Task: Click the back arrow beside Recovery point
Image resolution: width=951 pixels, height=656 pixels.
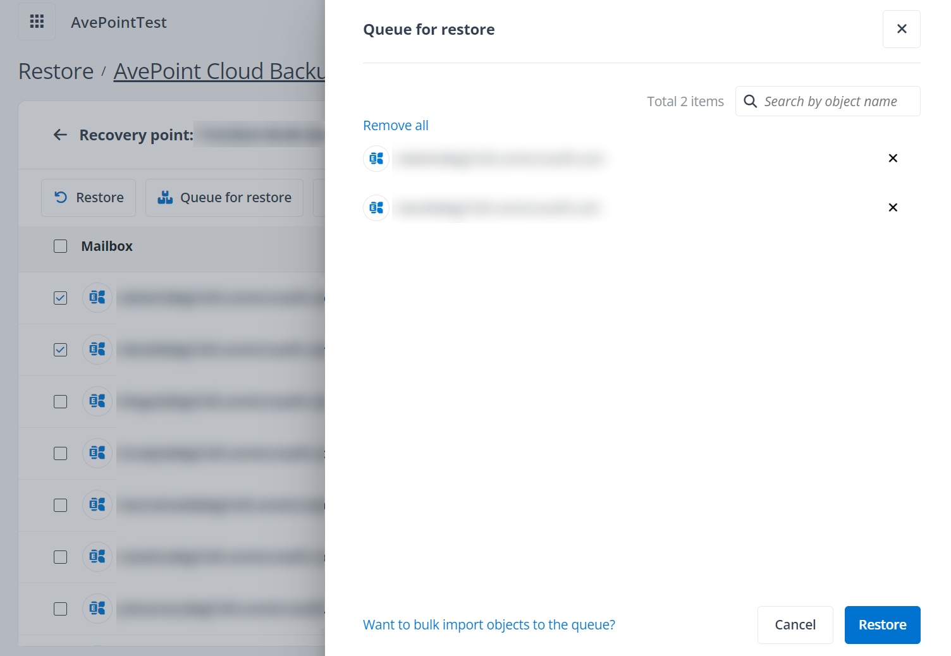Action: click(60, 135)
